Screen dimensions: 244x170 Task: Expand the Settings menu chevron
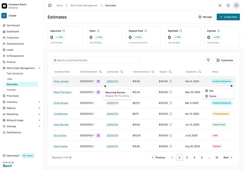pos(39,126)
